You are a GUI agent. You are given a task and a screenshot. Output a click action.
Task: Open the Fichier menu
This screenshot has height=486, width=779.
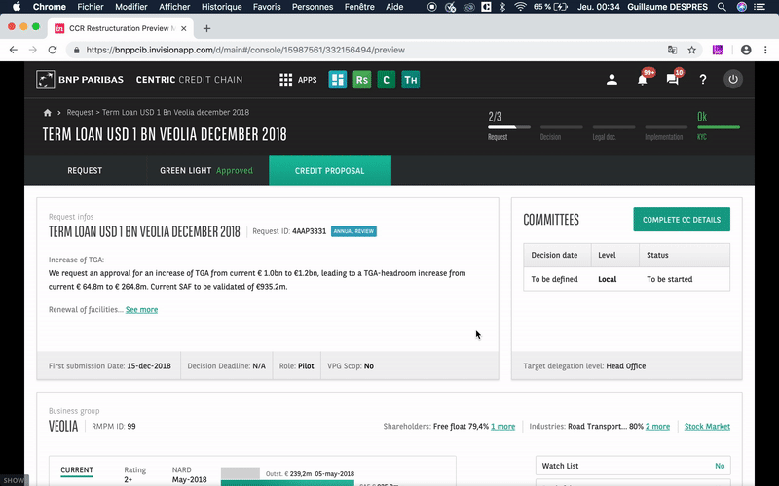(x=91, y=7)
